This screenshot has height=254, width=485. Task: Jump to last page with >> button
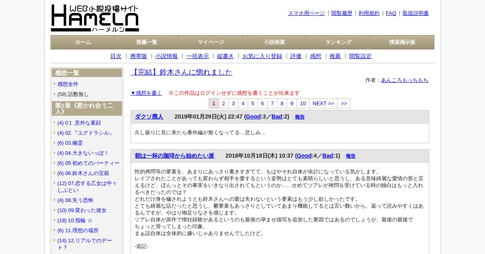click(344, 104)
